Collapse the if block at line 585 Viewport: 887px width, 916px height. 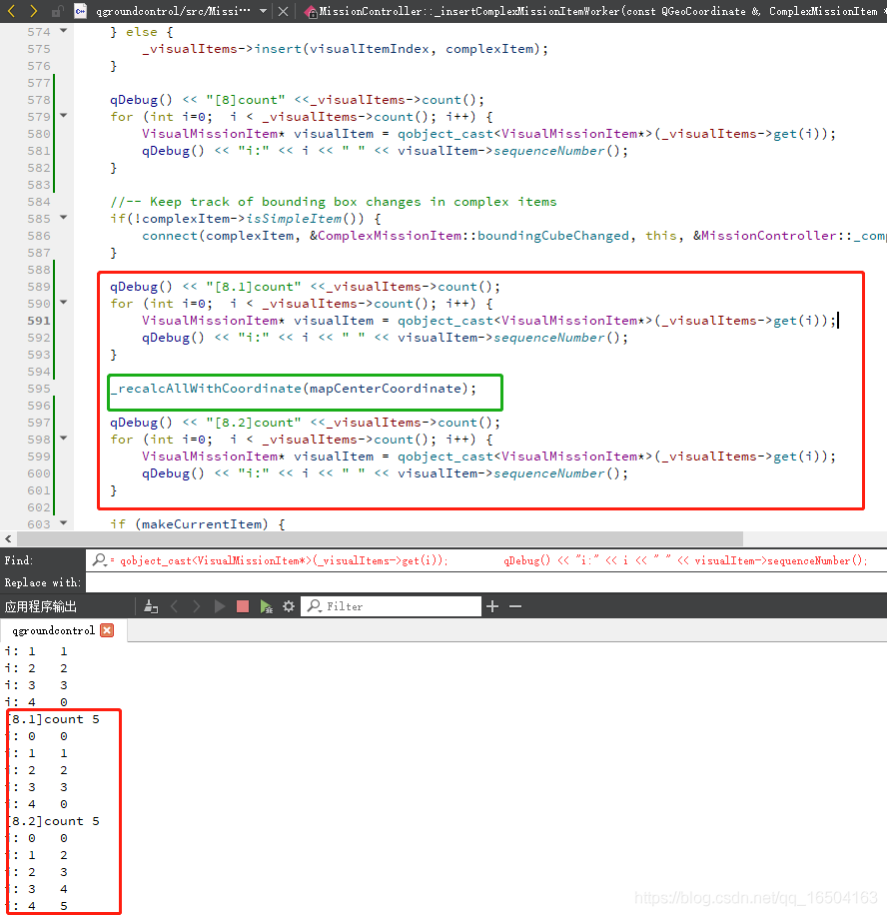(x=63, y=218)
